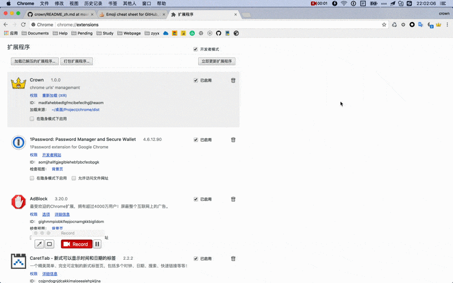Open AdBlock's 选项 options link
Screen dimensions: 453x283
tap(46, 215)
